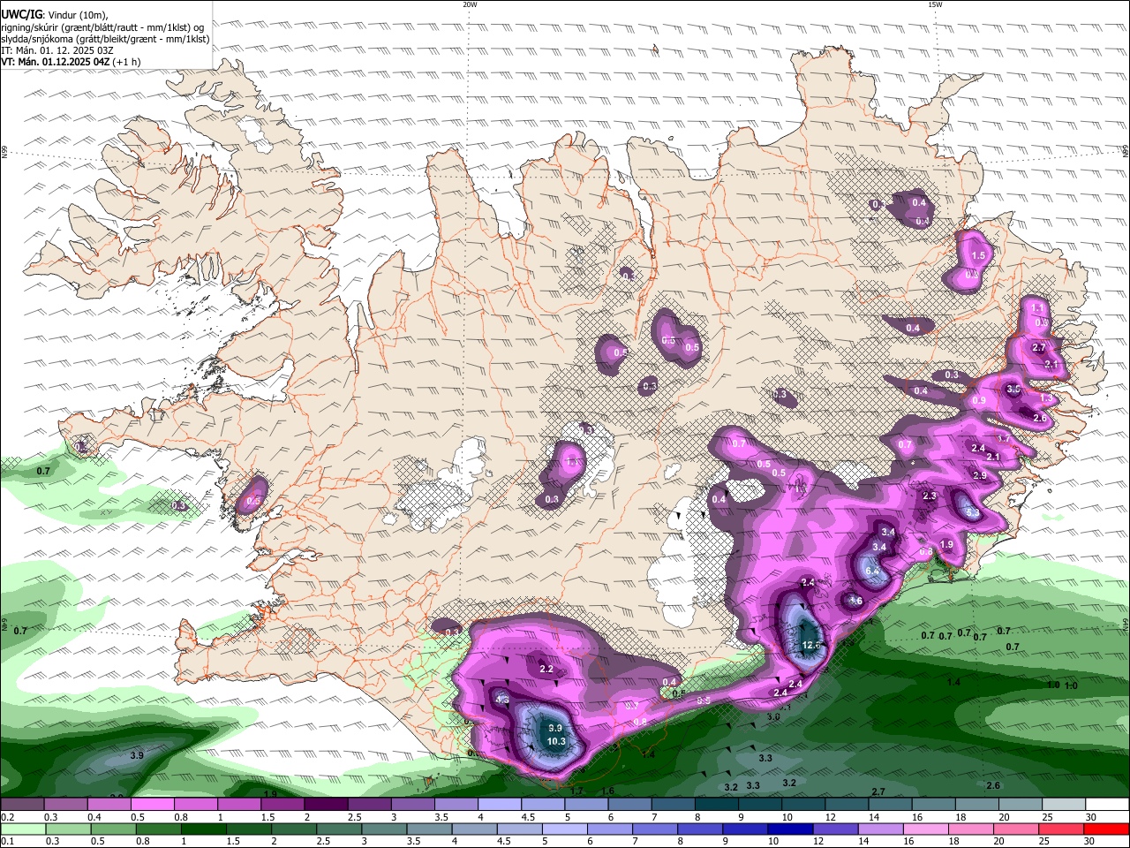Click the red 30 swatch in the rain legend
The image size is (1130, 848).
point(1105,829)
